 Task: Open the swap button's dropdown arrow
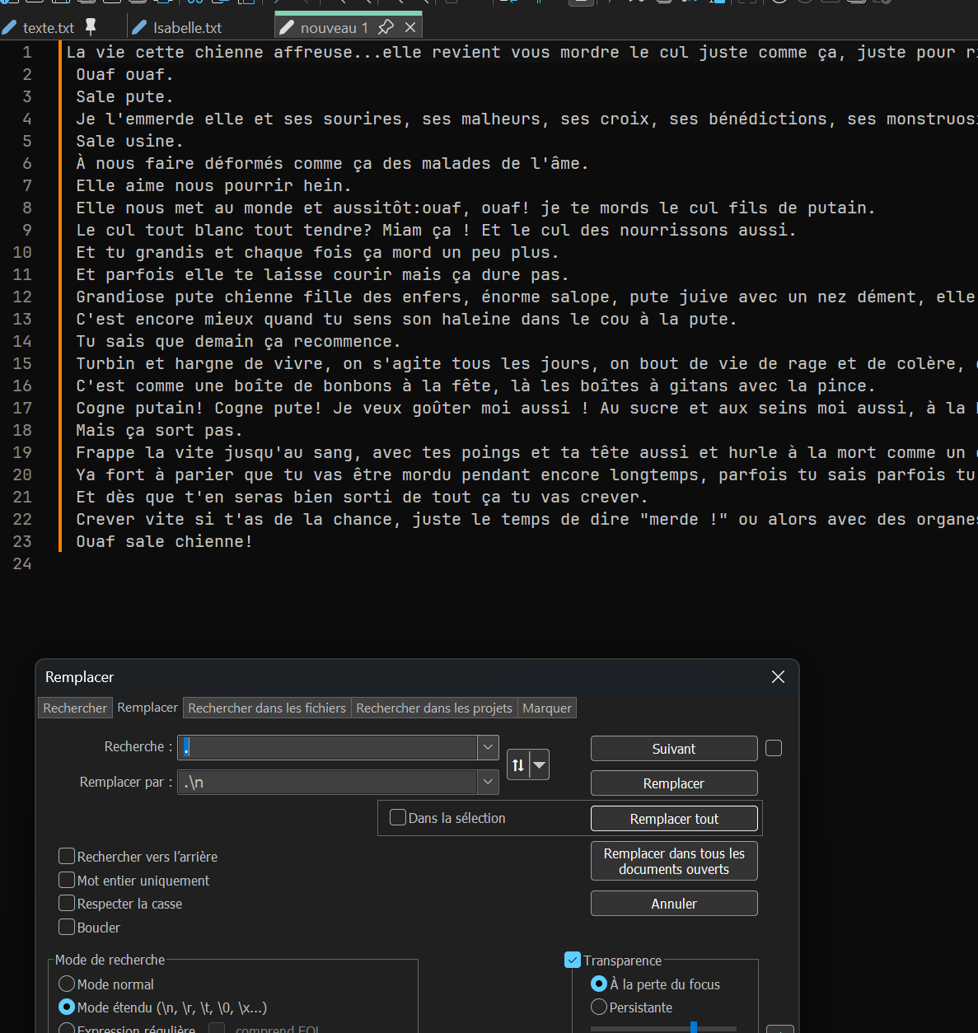(539, 764)
